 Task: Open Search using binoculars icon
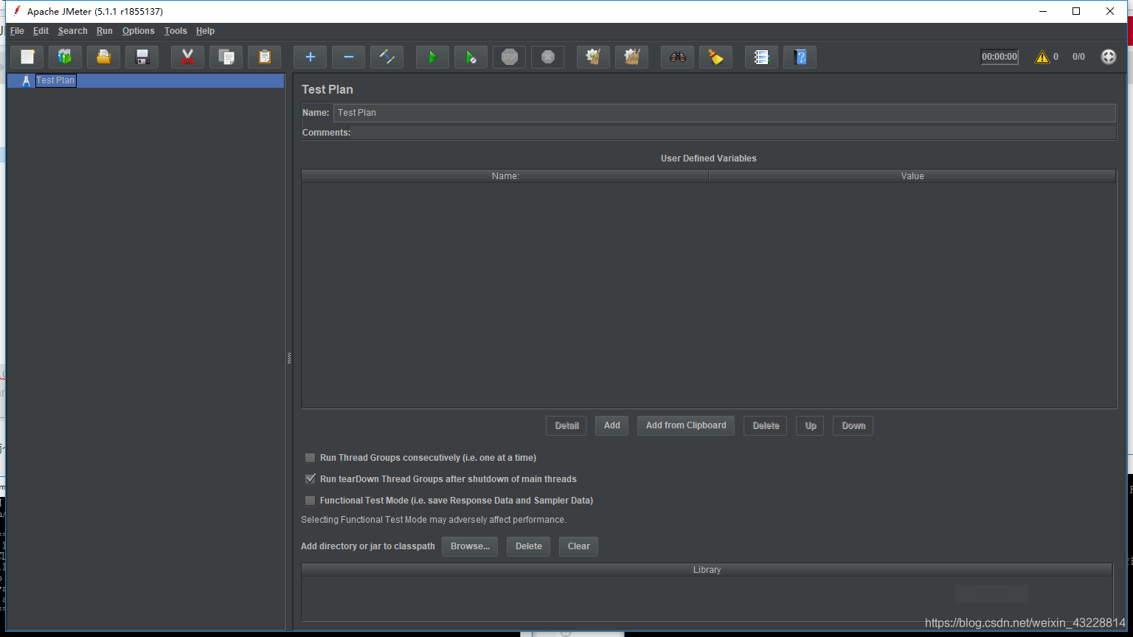[x=678, y=57]
